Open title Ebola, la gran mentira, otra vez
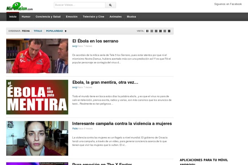Screen dimensions: 248x165 click(105, 82)
